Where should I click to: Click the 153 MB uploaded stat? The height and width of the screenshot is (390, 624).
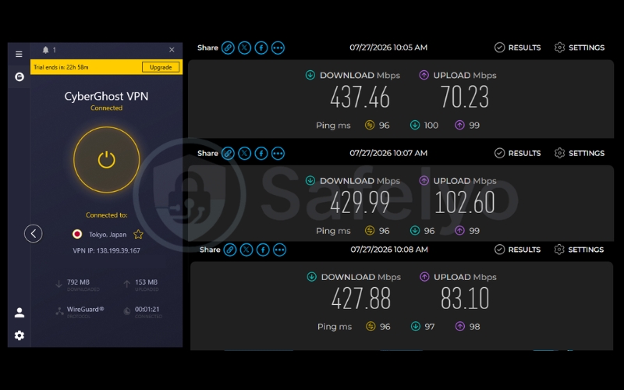coord(141,285)
